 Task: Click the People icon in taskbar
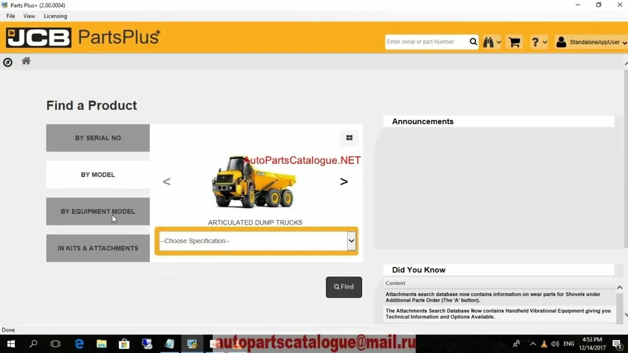(517, 344)
